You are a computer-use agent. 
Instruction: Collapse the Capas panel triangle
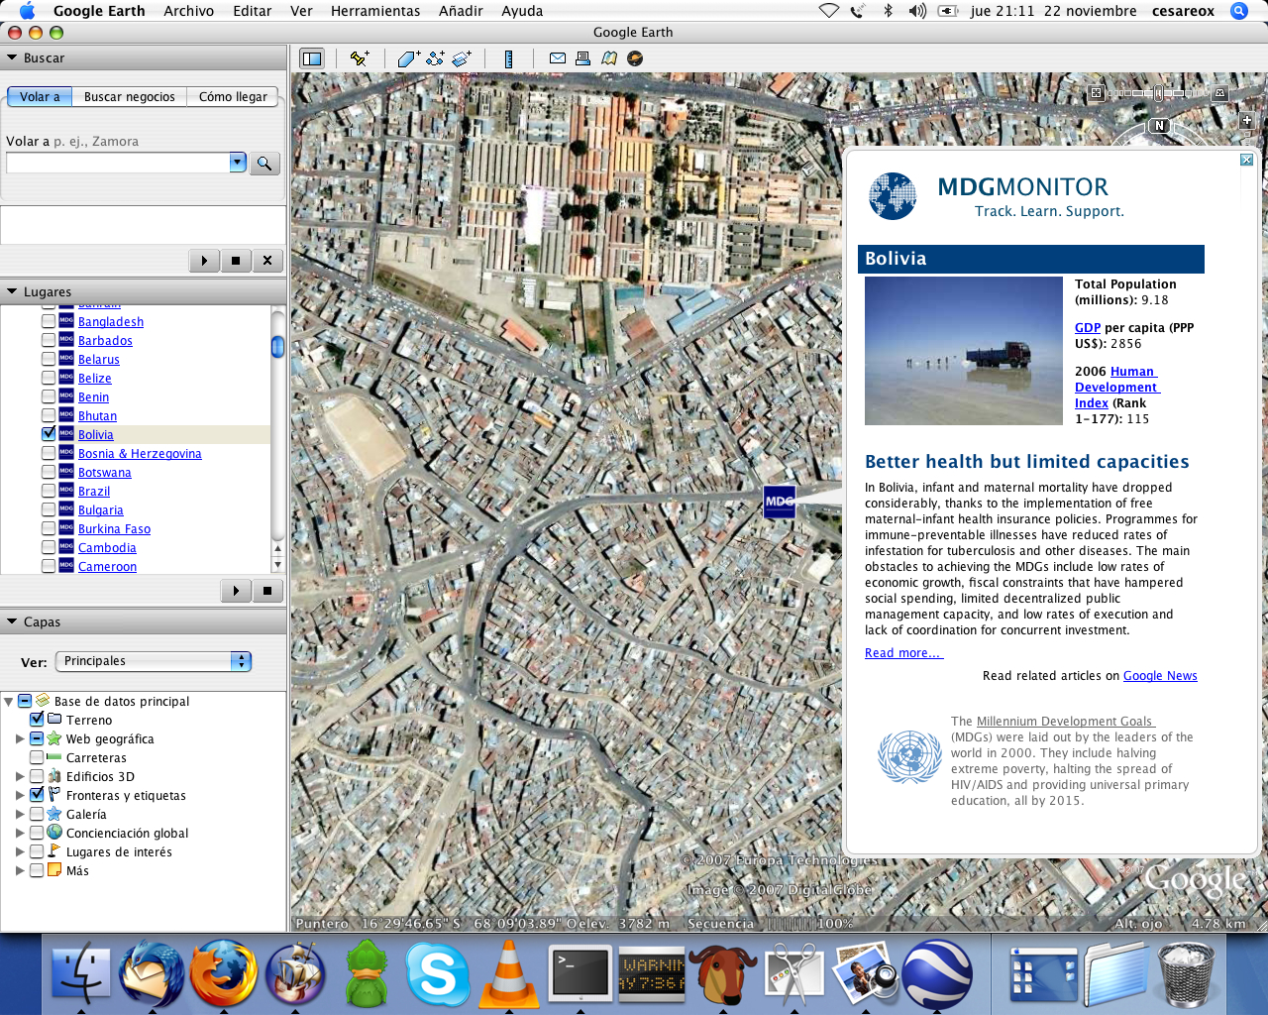click(12, 621)
